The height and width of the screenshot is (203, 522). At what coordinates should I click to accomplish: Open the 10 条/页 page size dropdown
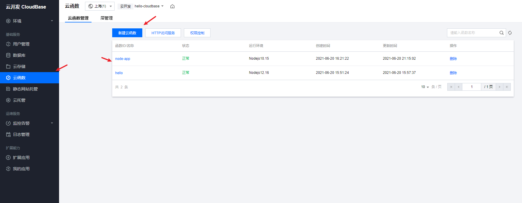(425, 87)
